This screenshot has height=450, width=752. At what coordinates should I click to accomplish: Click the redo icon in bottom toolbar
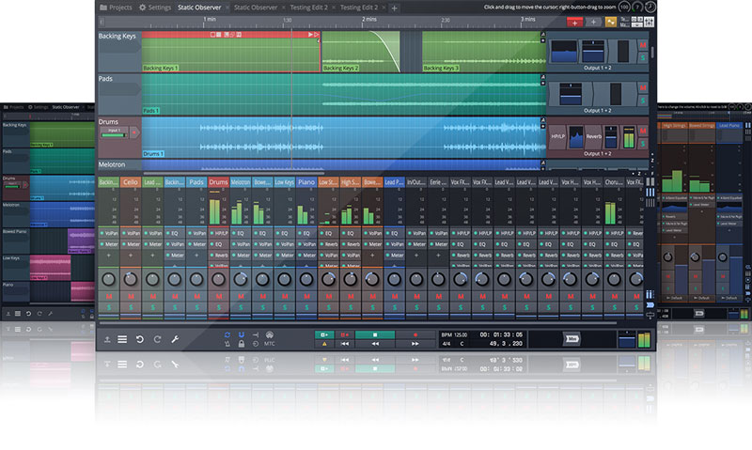coord(157,338)
